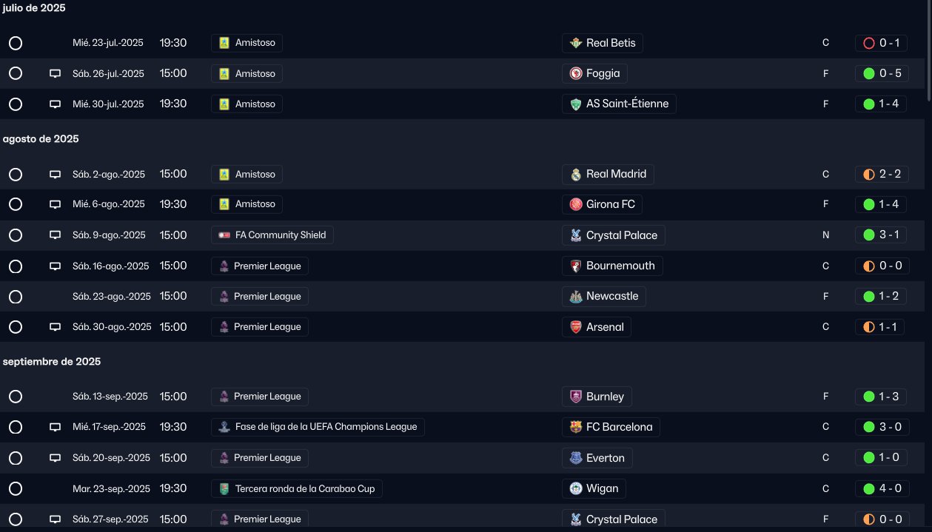Click the FA Community Shield competition icon

pos(224,235)
